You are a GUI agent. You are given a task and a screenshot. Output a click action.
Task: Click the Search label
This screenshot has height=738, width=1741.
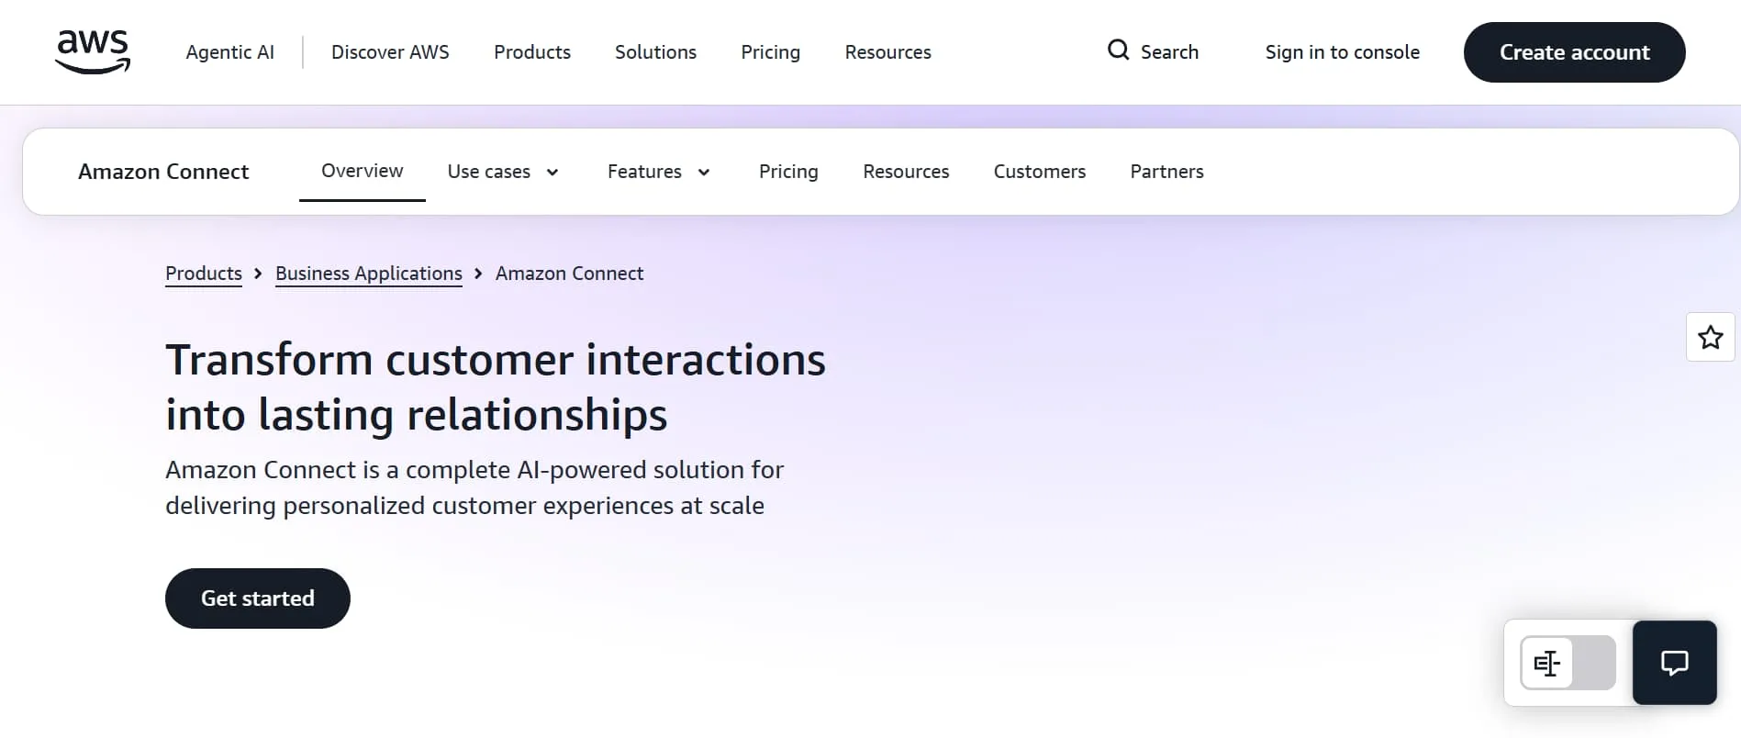click(x=1169, y=52)
